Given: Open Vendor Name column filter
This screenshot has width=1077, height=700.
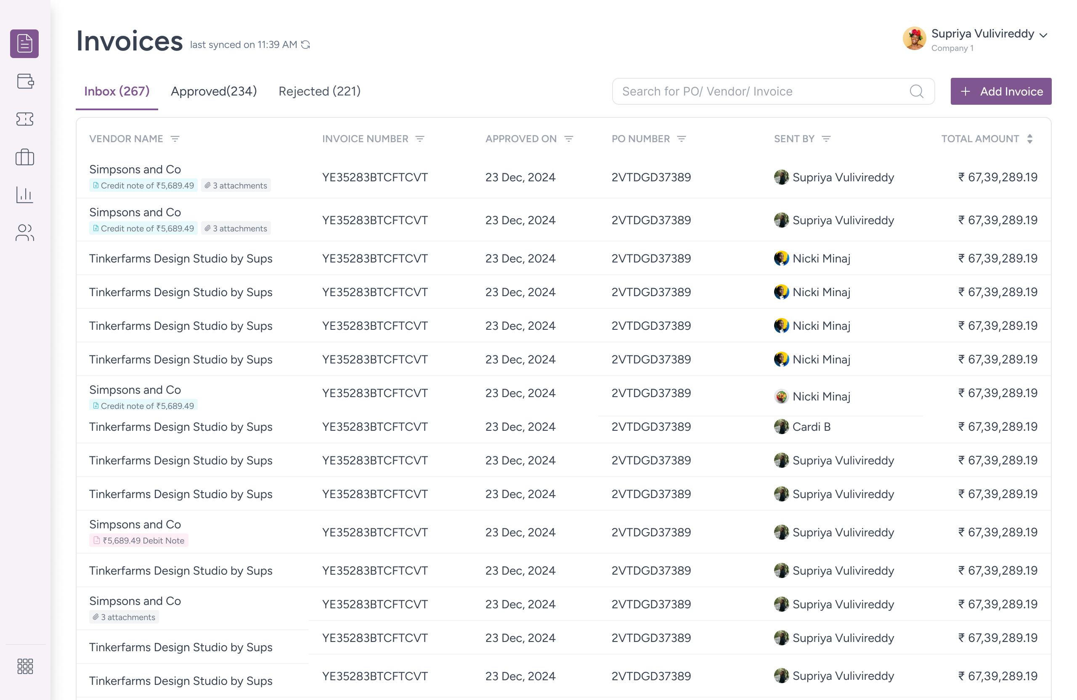Looking at the screenshot, I should click(x=175, y=139).
